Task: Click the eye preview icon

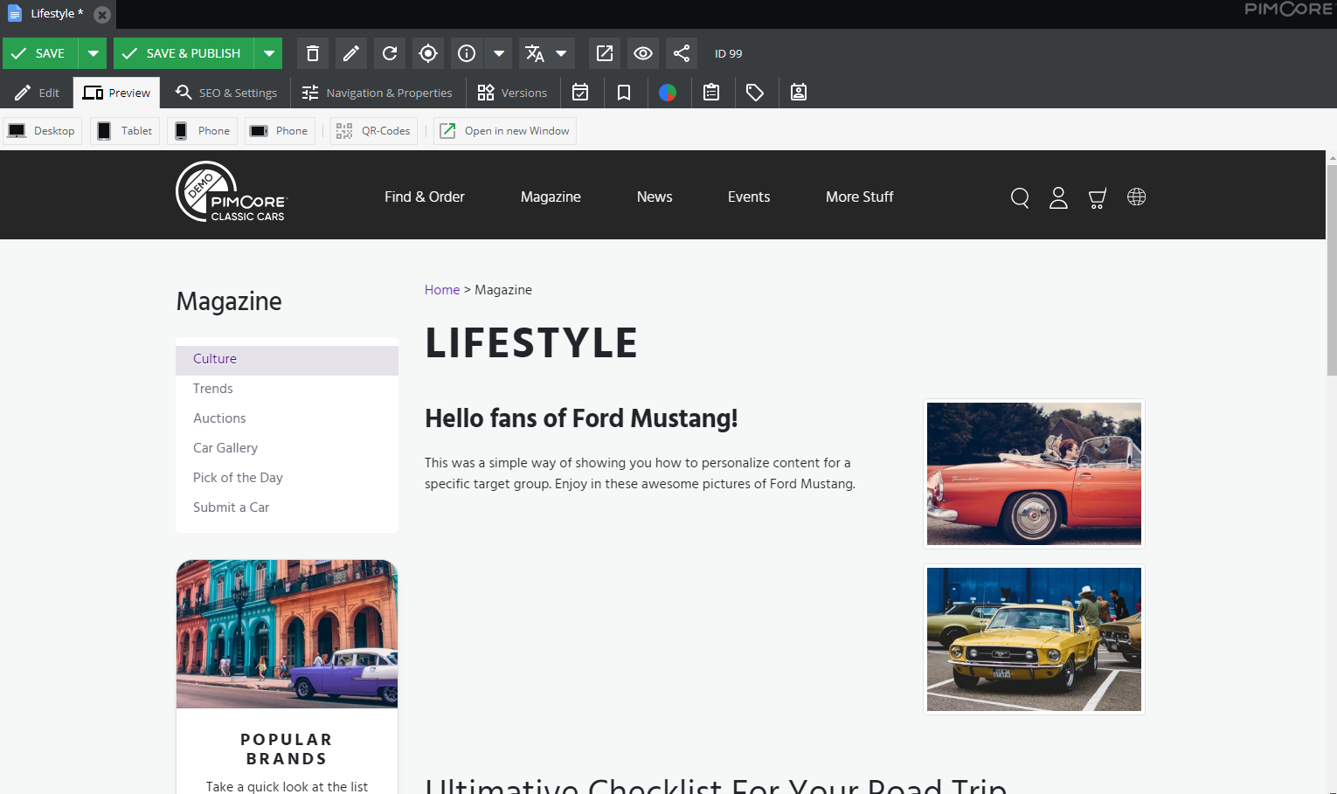Action: coord(643,53)
